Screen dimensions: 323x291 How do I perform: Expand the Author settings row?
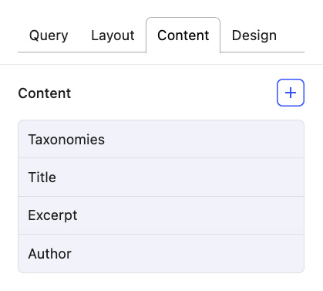click(161, 253)
